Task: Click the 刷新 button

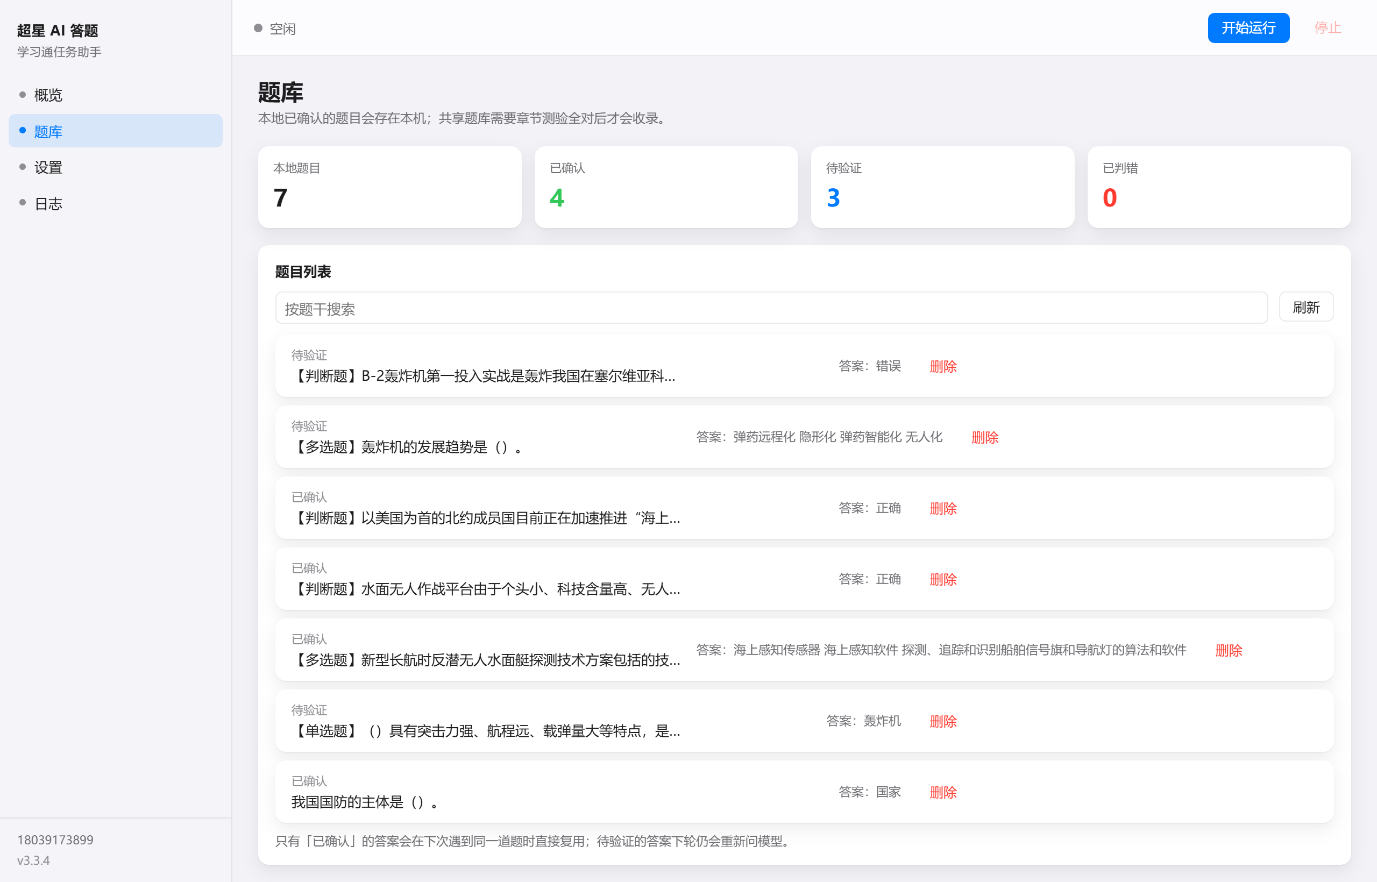Action: pyautogui.click(x=1305, y=308)
